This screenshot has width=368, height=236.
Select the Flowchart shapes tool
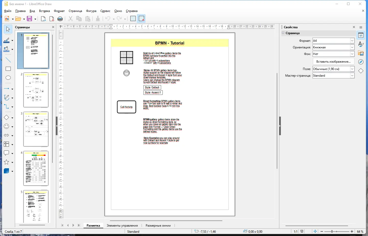(7, 144)
